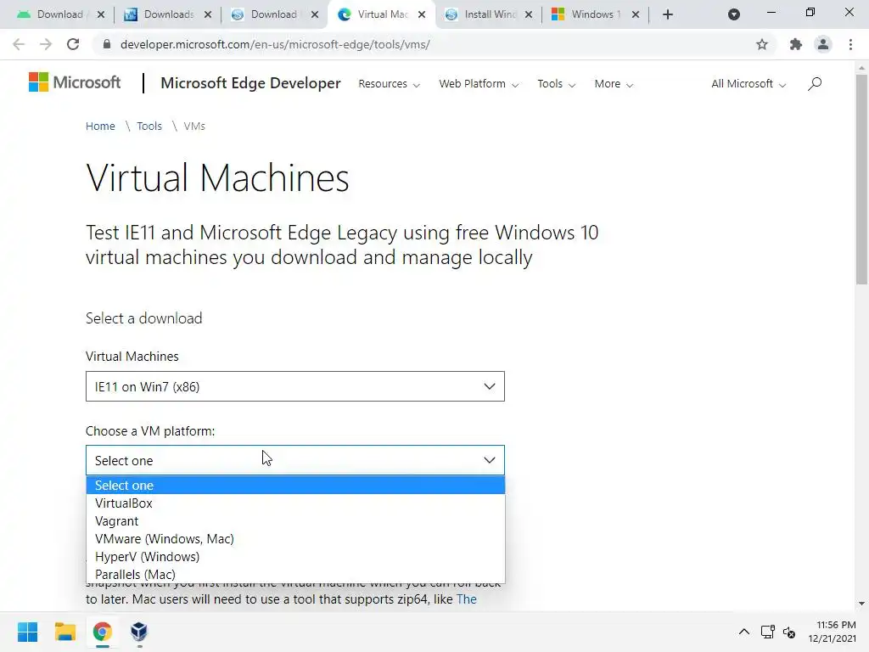Click the muted volume tray icon
The image size is (869, 652).
coord(789,632)
